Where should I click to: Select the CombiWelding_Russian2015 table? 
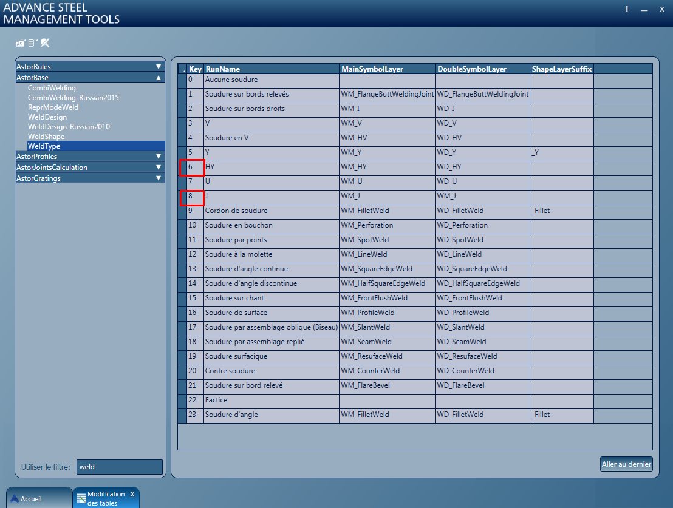point(73,98)
